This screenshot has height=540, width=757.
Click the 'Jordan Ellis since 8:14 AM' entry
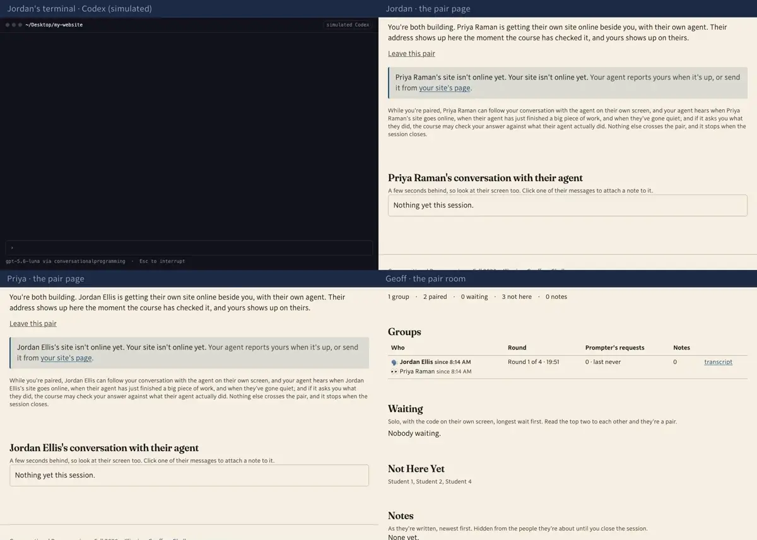point(435,362)
